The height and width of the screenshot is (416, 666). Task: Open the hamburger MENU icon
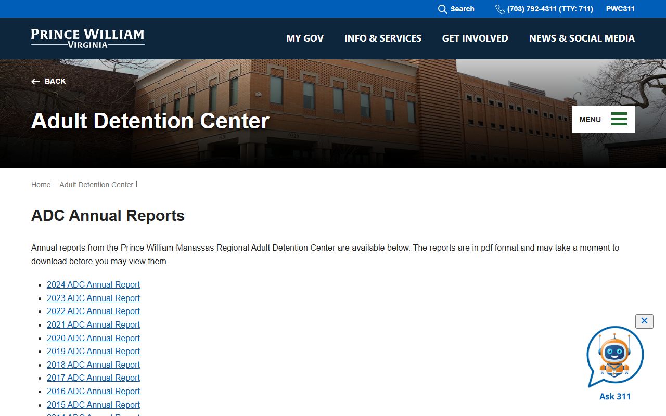pos(619,119)
